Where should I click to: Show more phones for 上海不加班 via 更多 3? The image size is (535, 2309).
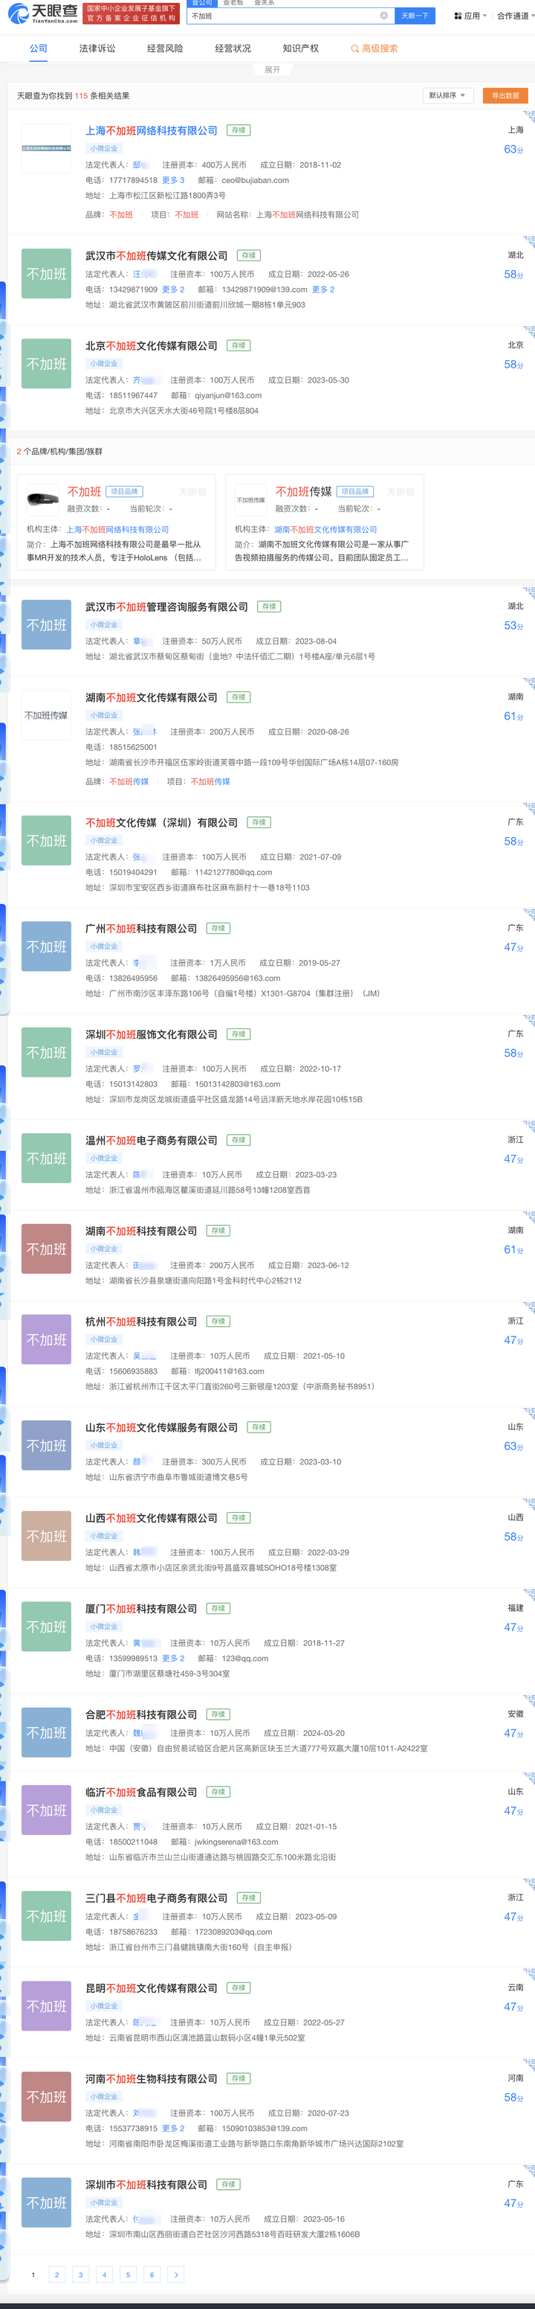pyautogui.click(x=172, y=180)
